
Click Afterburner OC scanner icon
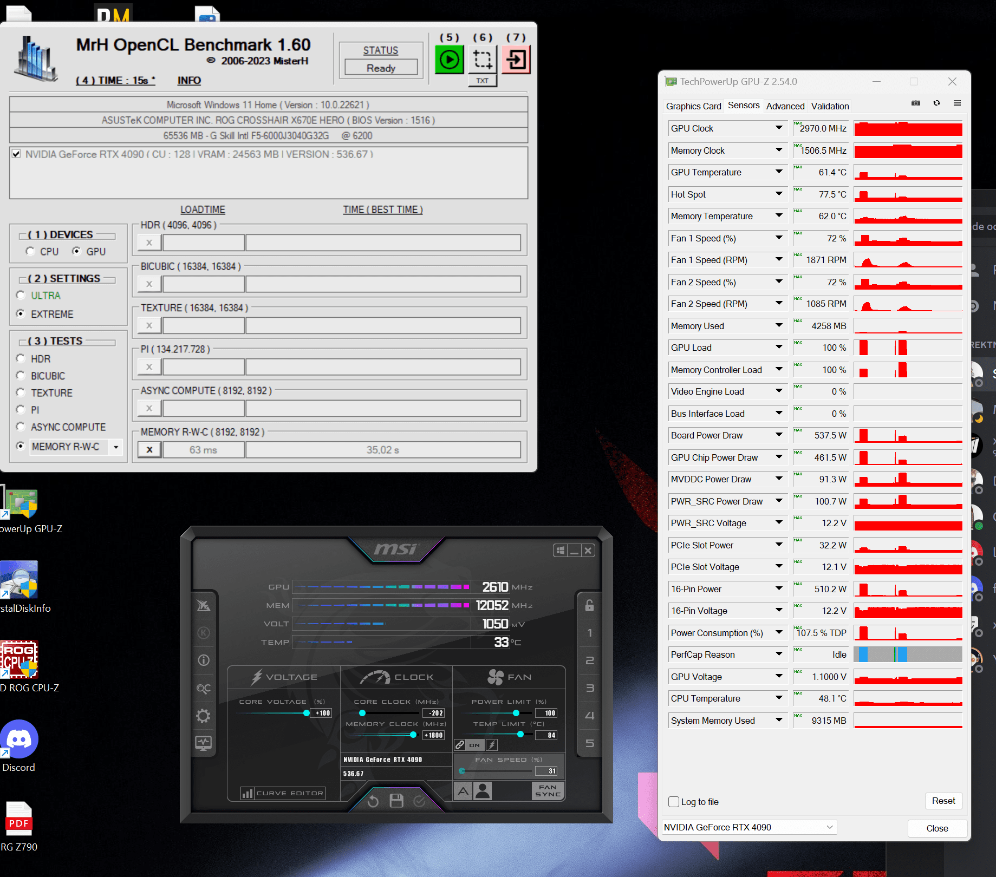204,688
